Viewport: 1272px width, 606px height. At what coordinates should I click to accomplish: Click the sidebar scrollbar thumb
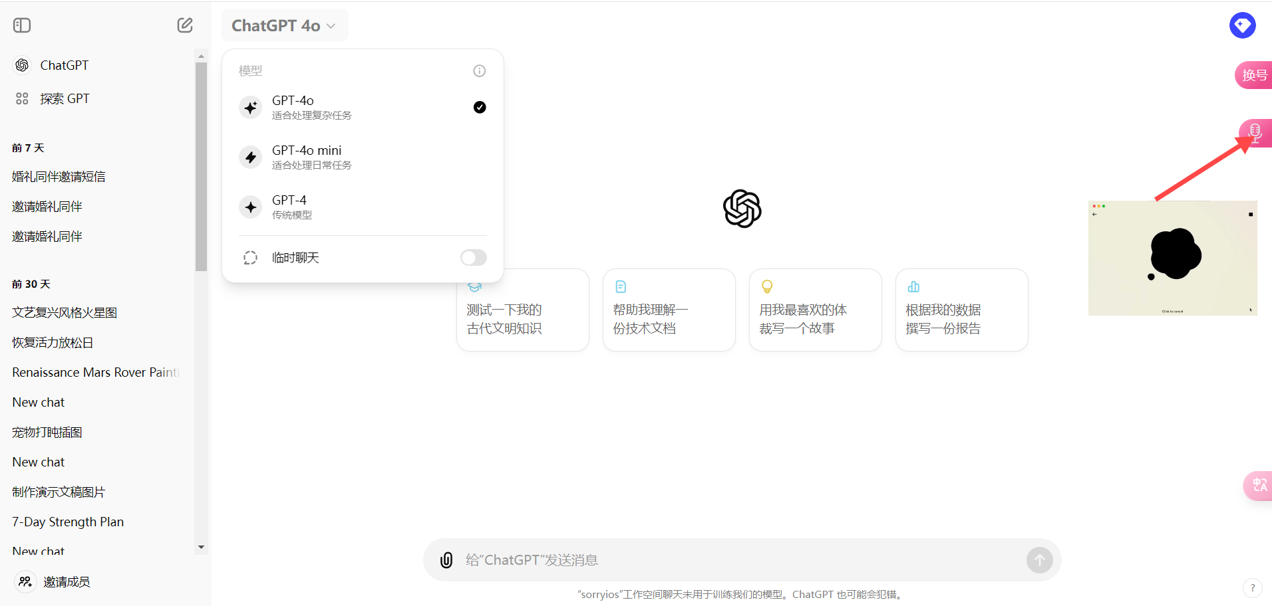coord(201,167)
